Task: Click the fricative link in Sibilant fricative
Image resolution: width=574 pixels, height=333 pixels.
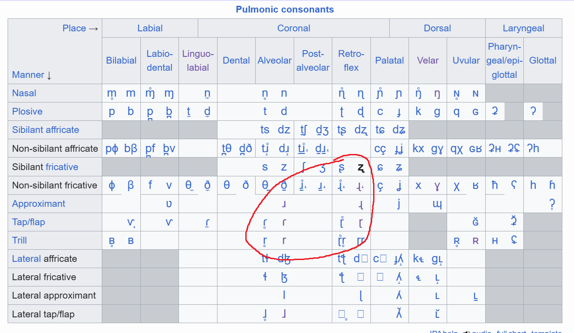Action: pos(62,167)
